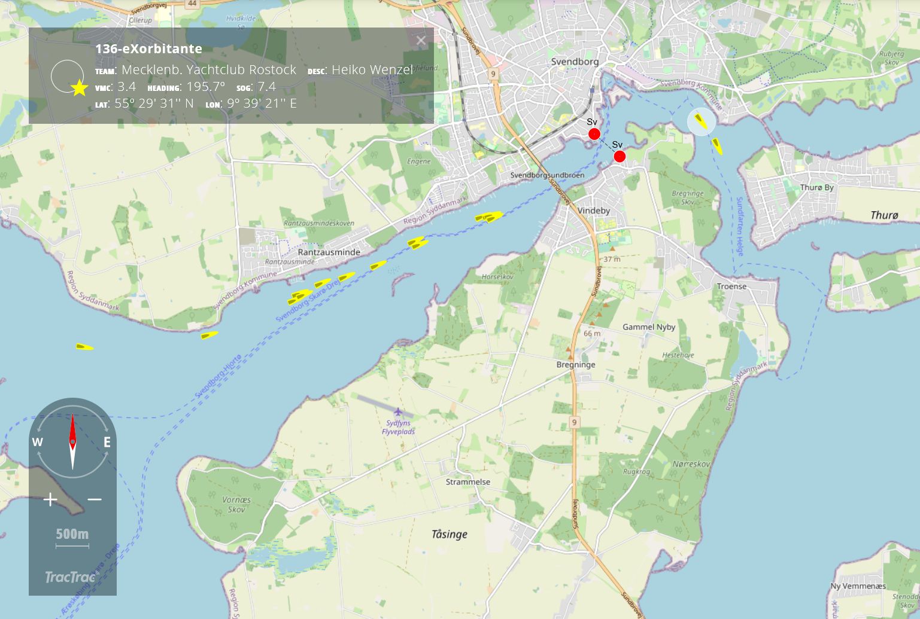Reset map orientation via compass needle

pyautogui.click(x=72, y=441)
